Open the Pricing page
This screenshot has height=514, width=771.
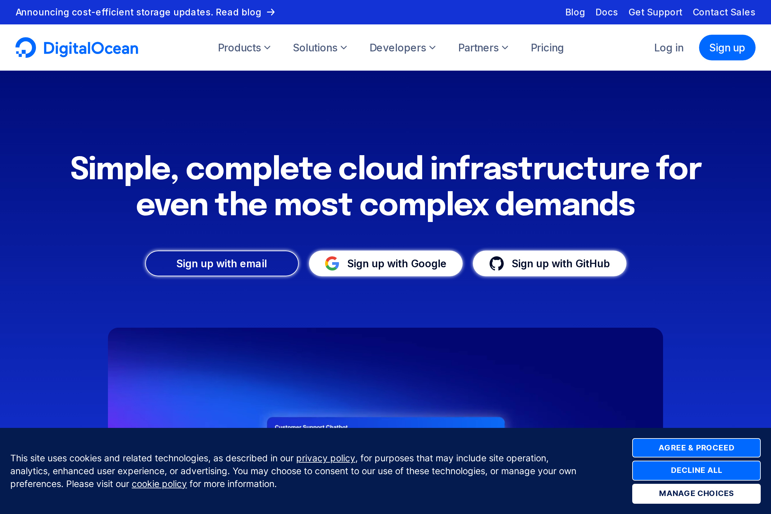tap(547, 48)
